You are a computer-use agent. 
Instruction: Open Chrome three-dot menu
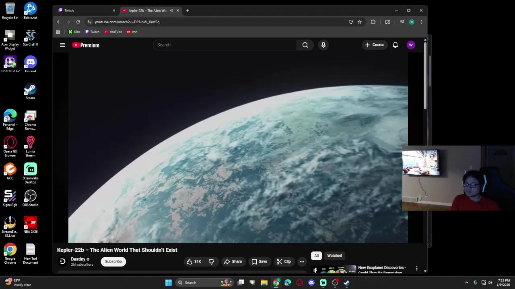pos(421,22)
